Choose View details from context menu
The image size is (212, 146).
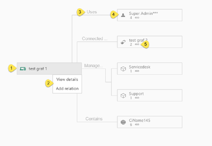(x=67, y=79)
